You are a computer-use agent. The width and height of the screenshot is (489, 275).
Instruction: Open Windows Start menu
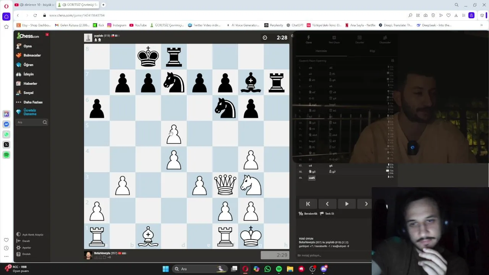[x=165, y=269]
